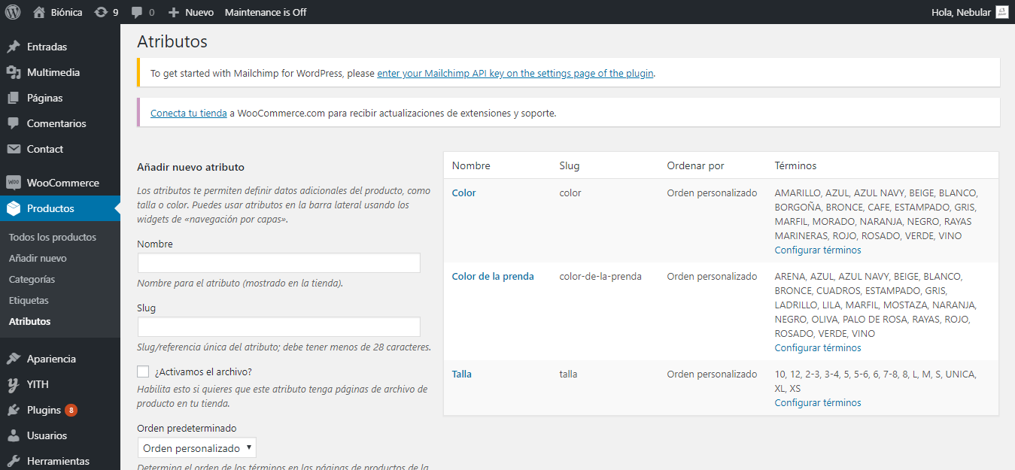Click Maintenance is Off in admin bar
This screenshot has width=1015, height=470.
click(x=266, y=12)
